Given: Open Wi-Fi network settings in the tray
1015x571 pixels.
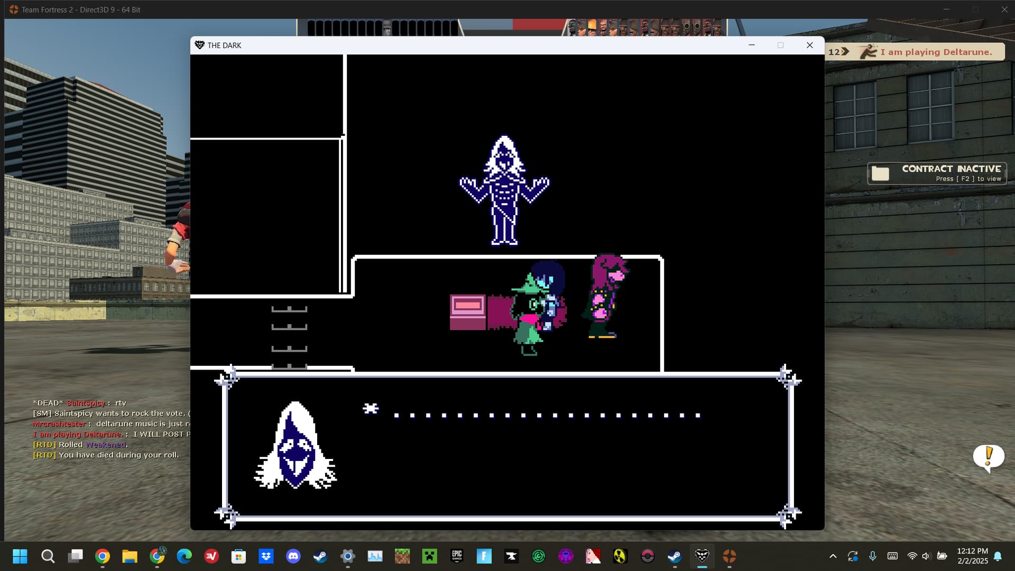Looking at the screenshot, I should click(x=912, y=556).
